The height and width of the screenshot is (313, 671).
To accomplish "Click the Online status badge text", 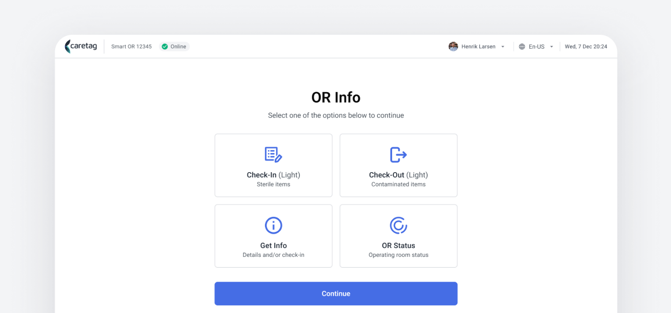I will [178, 46].
